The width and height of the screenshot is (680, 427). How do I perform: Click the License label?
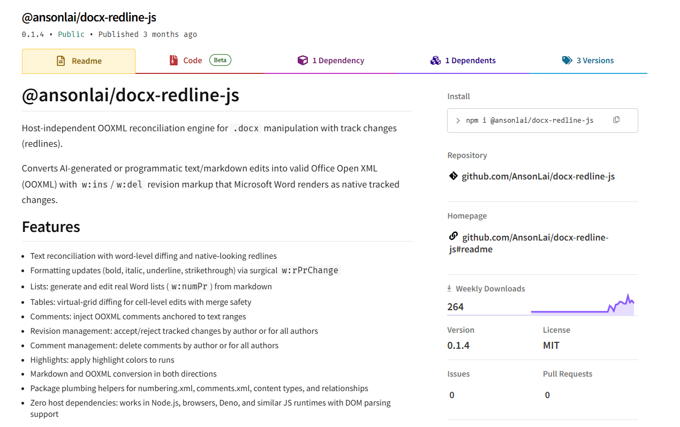(556, 330)
